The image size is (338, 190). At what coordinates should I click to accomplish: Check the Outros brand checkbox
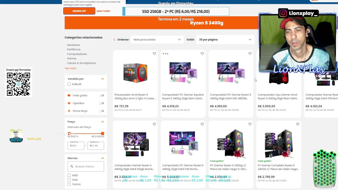pos(69,184)
